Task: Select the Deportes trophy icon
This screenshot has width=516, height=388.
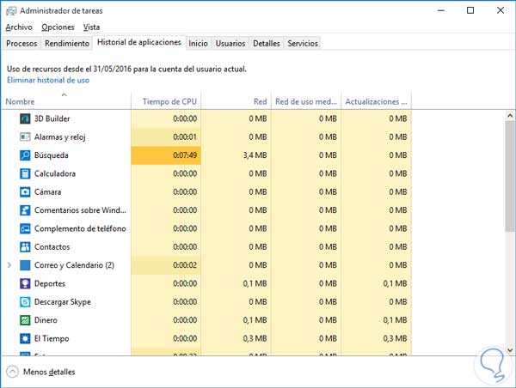Action: tap(25, 284)
